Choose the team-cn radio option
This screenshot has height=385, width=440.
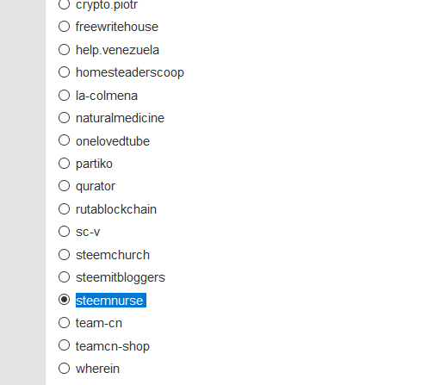click(64, 323)
